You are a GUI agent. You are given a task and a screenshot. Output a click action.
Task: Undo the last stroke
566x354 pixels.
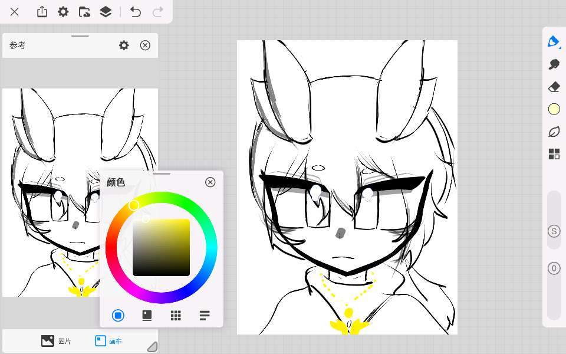[x=136, y=12]
